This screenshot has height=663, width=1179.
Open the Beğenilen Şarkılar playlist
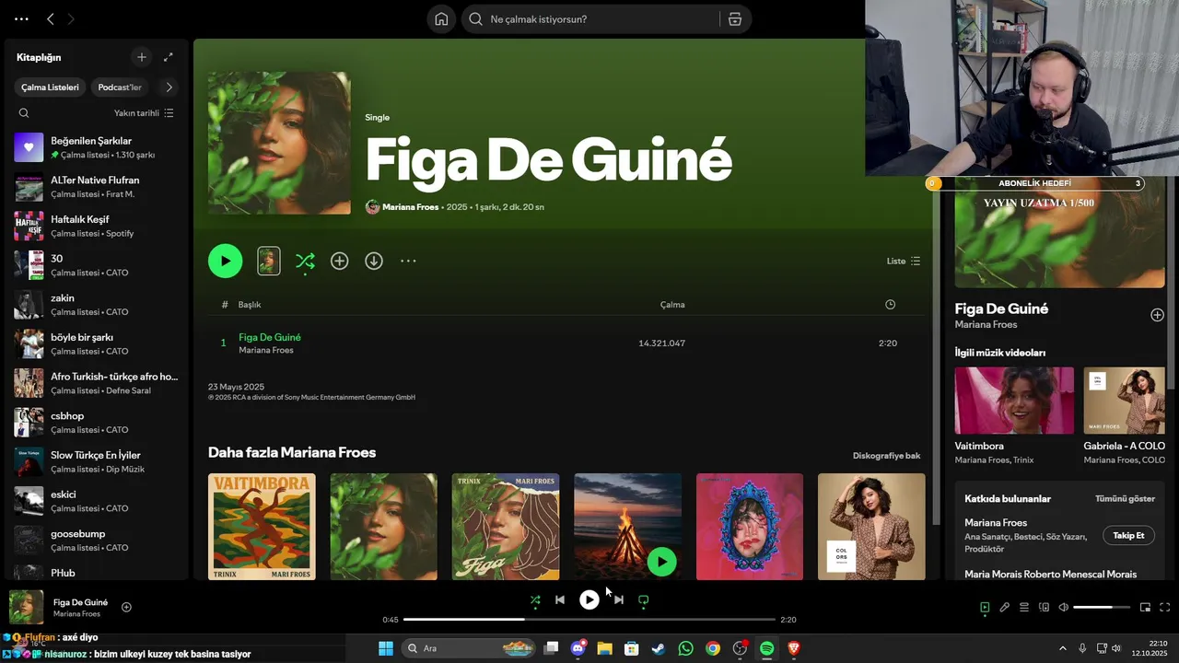97,147
